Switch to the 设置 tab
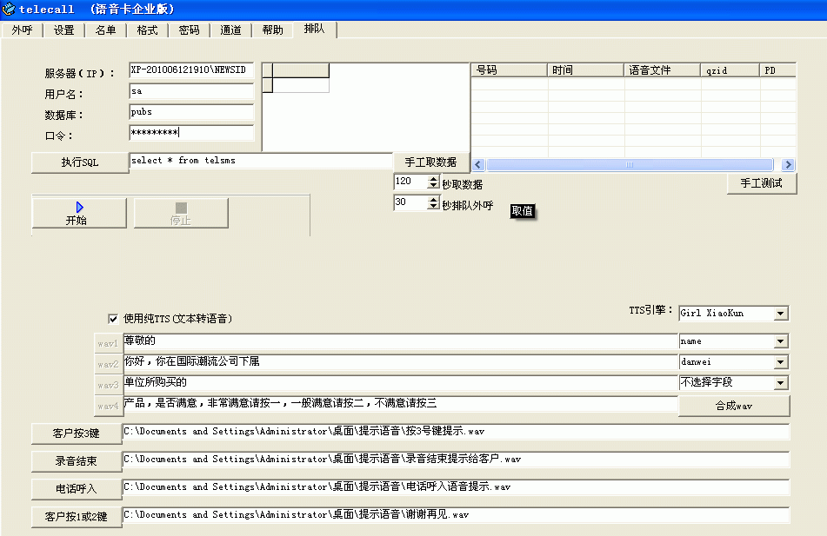This screenshot has height=536, width=827. pyautogui.click(x=63, y=29)
